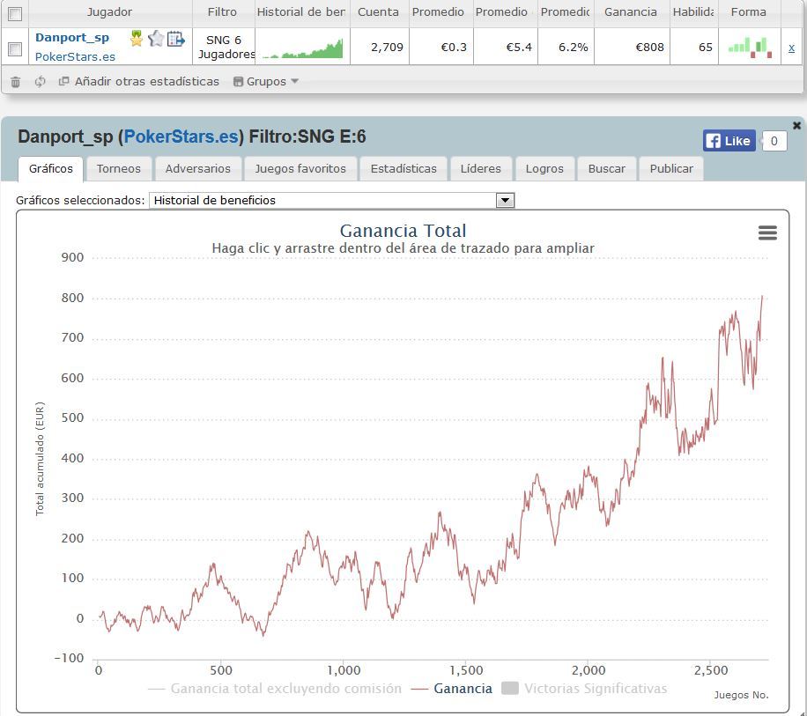Sort by the Cuenta column header
The width and height of the screenshot is (807, 716).
click(378, 11)
